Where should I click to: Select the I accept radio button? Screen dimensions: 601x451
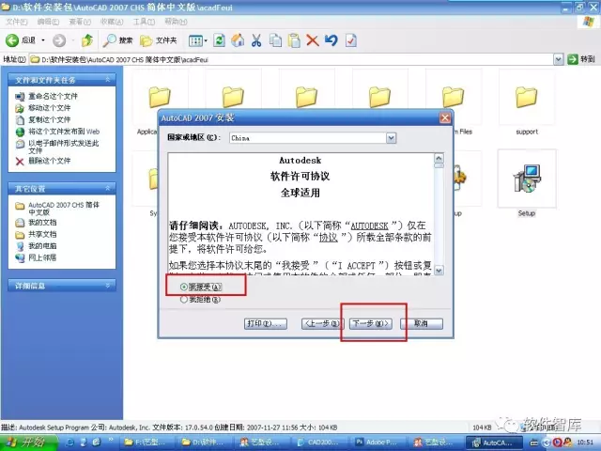184,287
